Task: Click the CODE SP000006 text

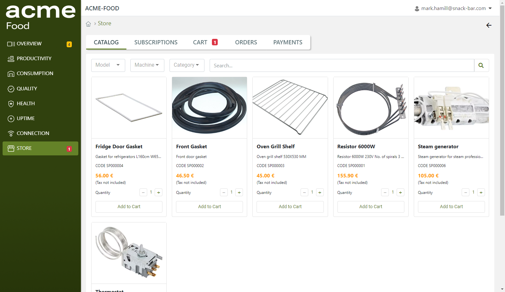Action: coord(432,166)
